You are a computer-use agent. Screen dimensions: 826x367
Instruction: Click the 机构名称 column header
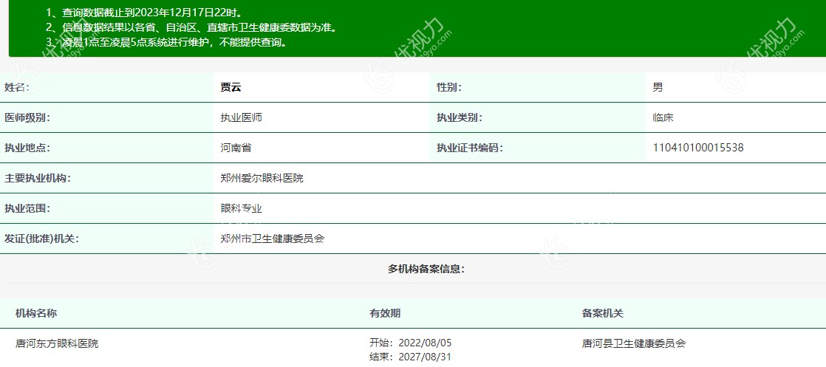[x=35, y=313]
